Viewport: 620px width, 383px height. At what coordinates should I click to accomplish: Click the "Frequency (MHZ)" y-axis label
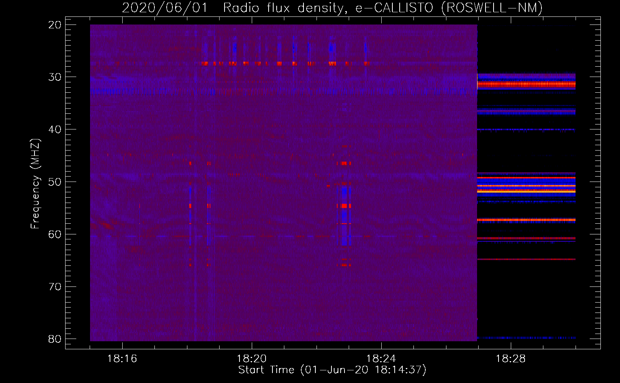35,184
